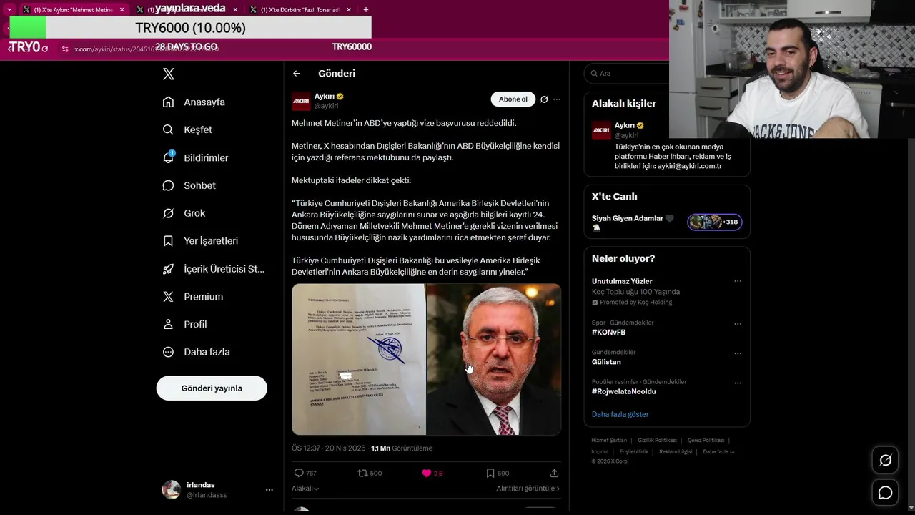Open #KONvFB trend
This screenshot has width=915, height=515.
coord(608,332)
